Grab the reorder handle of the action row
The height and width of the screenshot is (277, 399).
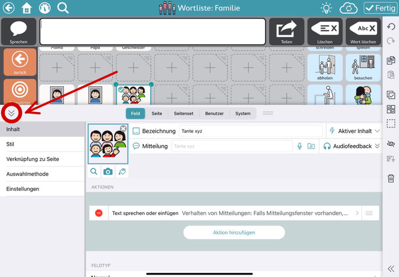pos(369,213)
